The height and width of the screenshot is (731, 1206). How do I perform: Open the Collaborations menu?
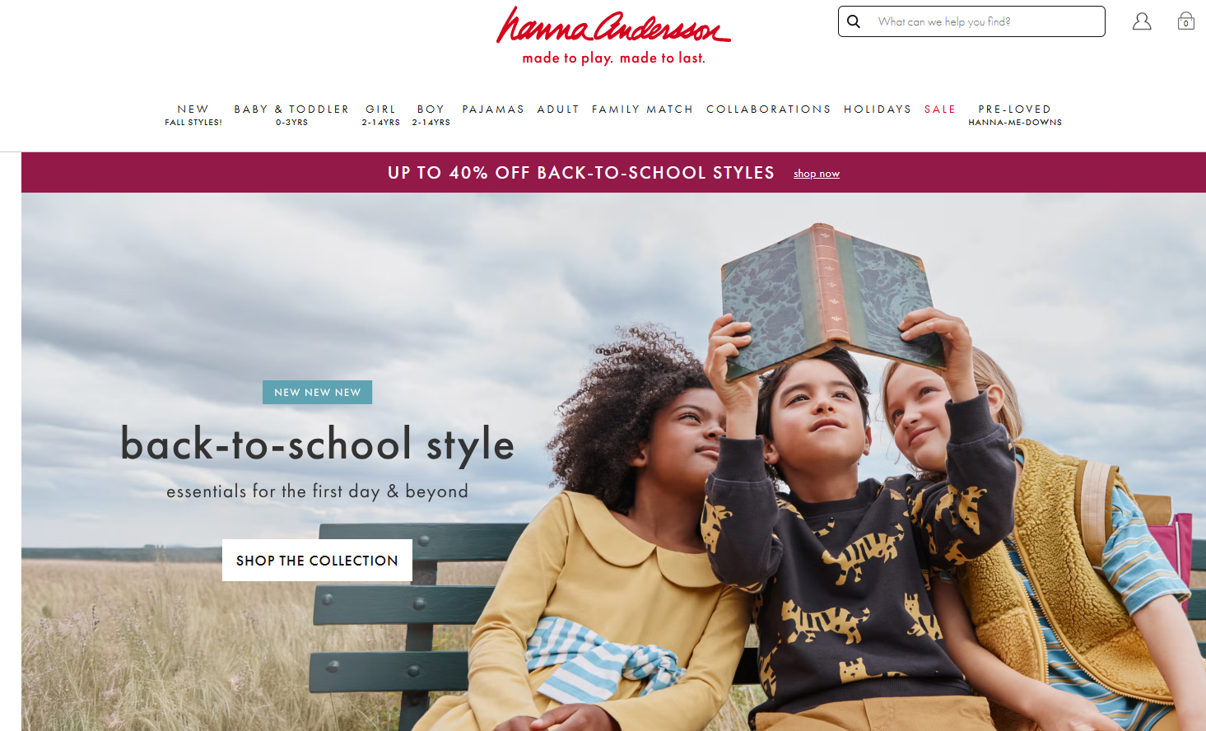pos(769,109)
